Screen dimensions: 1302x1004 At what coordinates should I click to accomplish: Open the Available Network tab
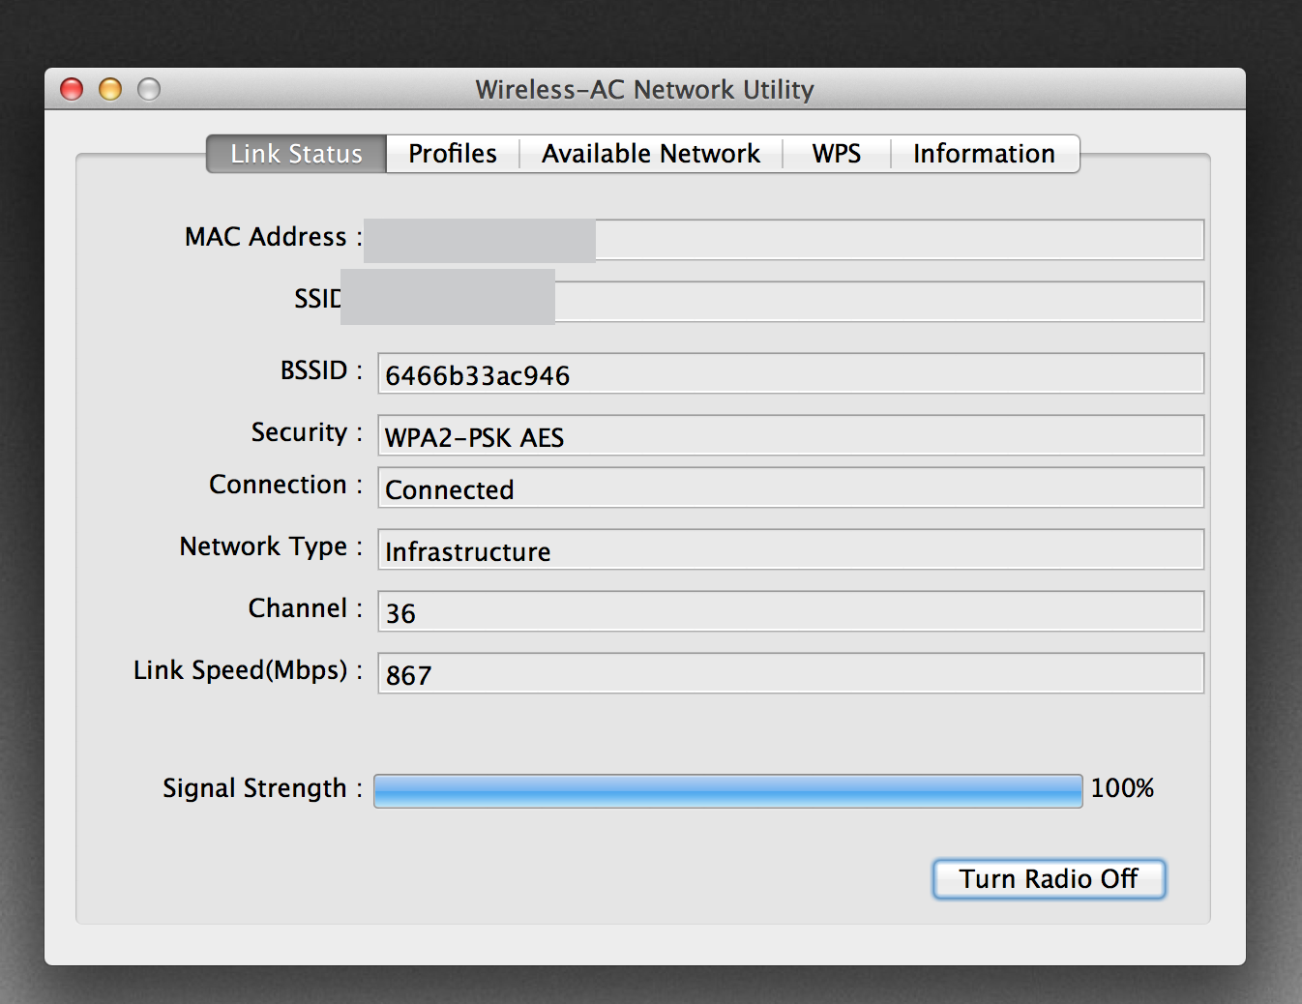pos(650,153)
